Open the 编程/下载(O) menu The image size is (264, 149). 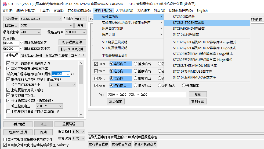tap(26, 10)
